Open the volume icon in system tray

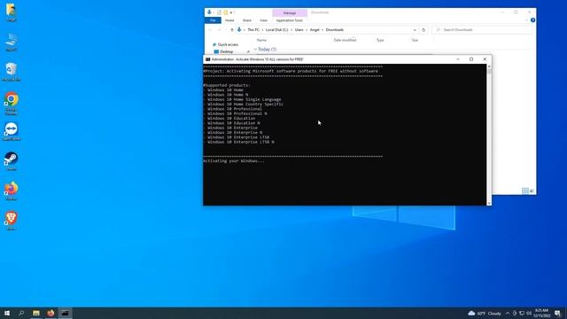coord(529,313)
